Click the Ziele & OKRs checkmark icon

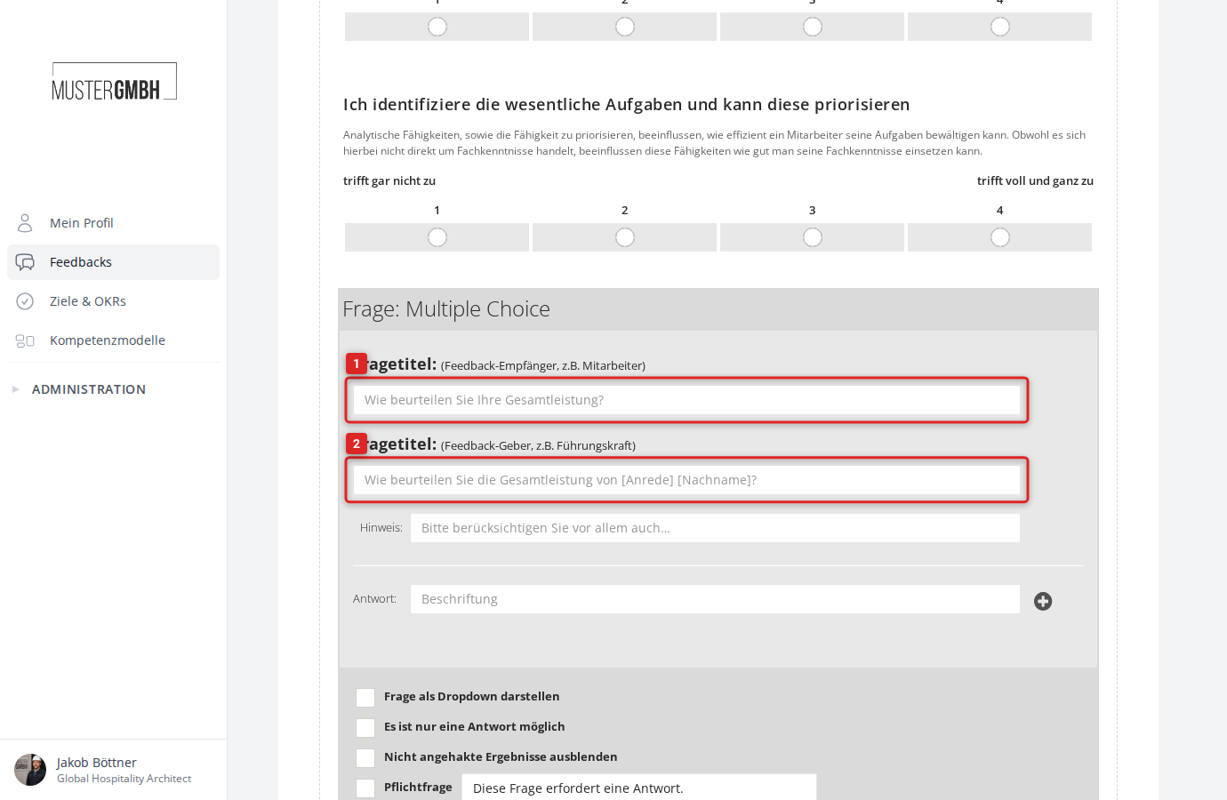point(25,301)
